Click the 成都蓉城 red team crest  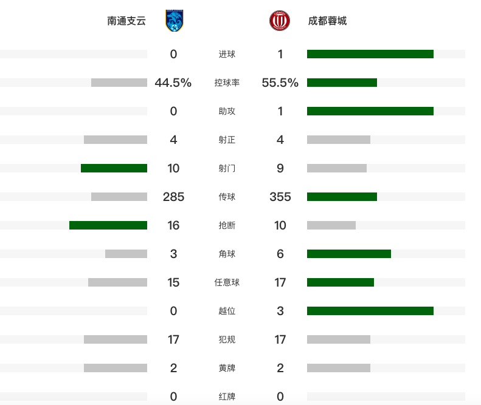(x=280, y=21)
